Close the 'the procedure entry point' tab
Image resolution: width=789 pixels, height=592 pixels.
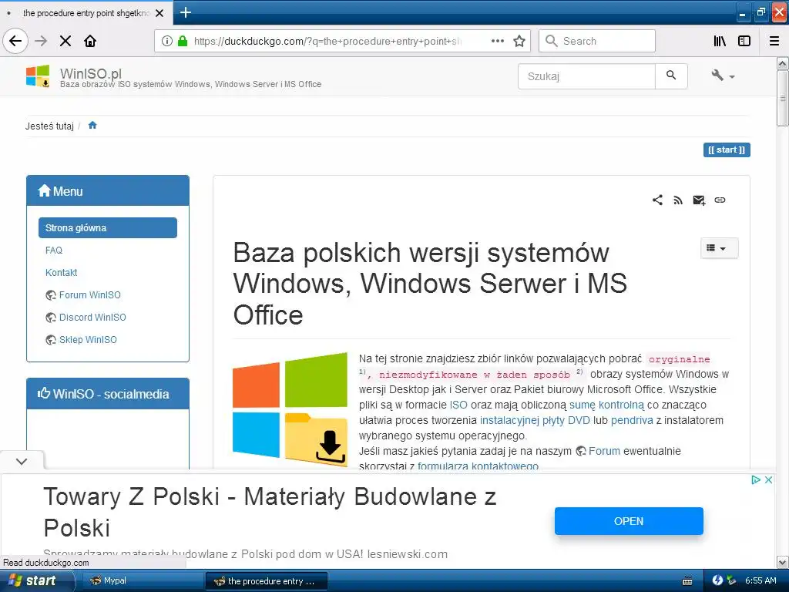(x=159, y=13)
